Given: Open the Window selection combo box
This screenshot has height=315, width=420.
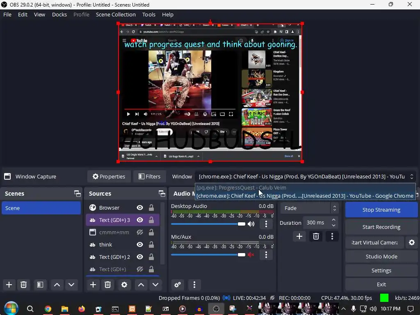Looking at the screenshot, I should click(305, 176).
